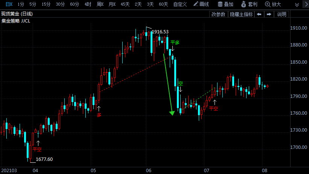Image resolution: width=309 pixels, height=174 pixels.
Task: Switch to the 4时 timeframe
Action: coord(88,4)
